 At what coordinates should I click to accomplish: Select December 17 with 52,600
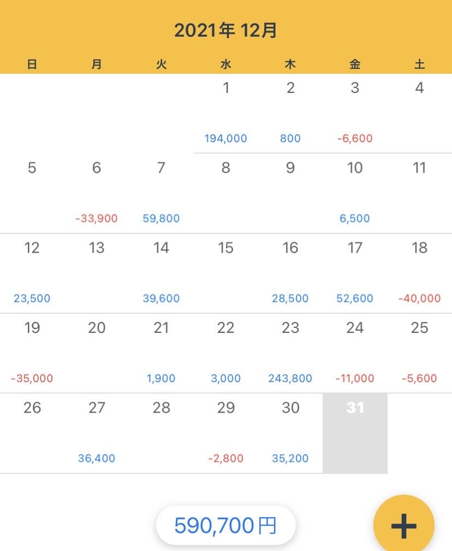pos(355,273)
